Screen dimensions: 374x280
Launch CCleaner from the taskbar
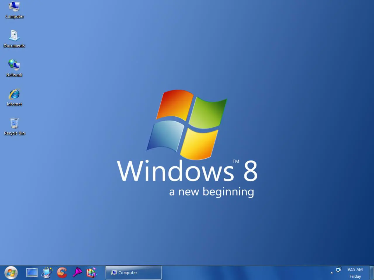[x=62, y=272]
